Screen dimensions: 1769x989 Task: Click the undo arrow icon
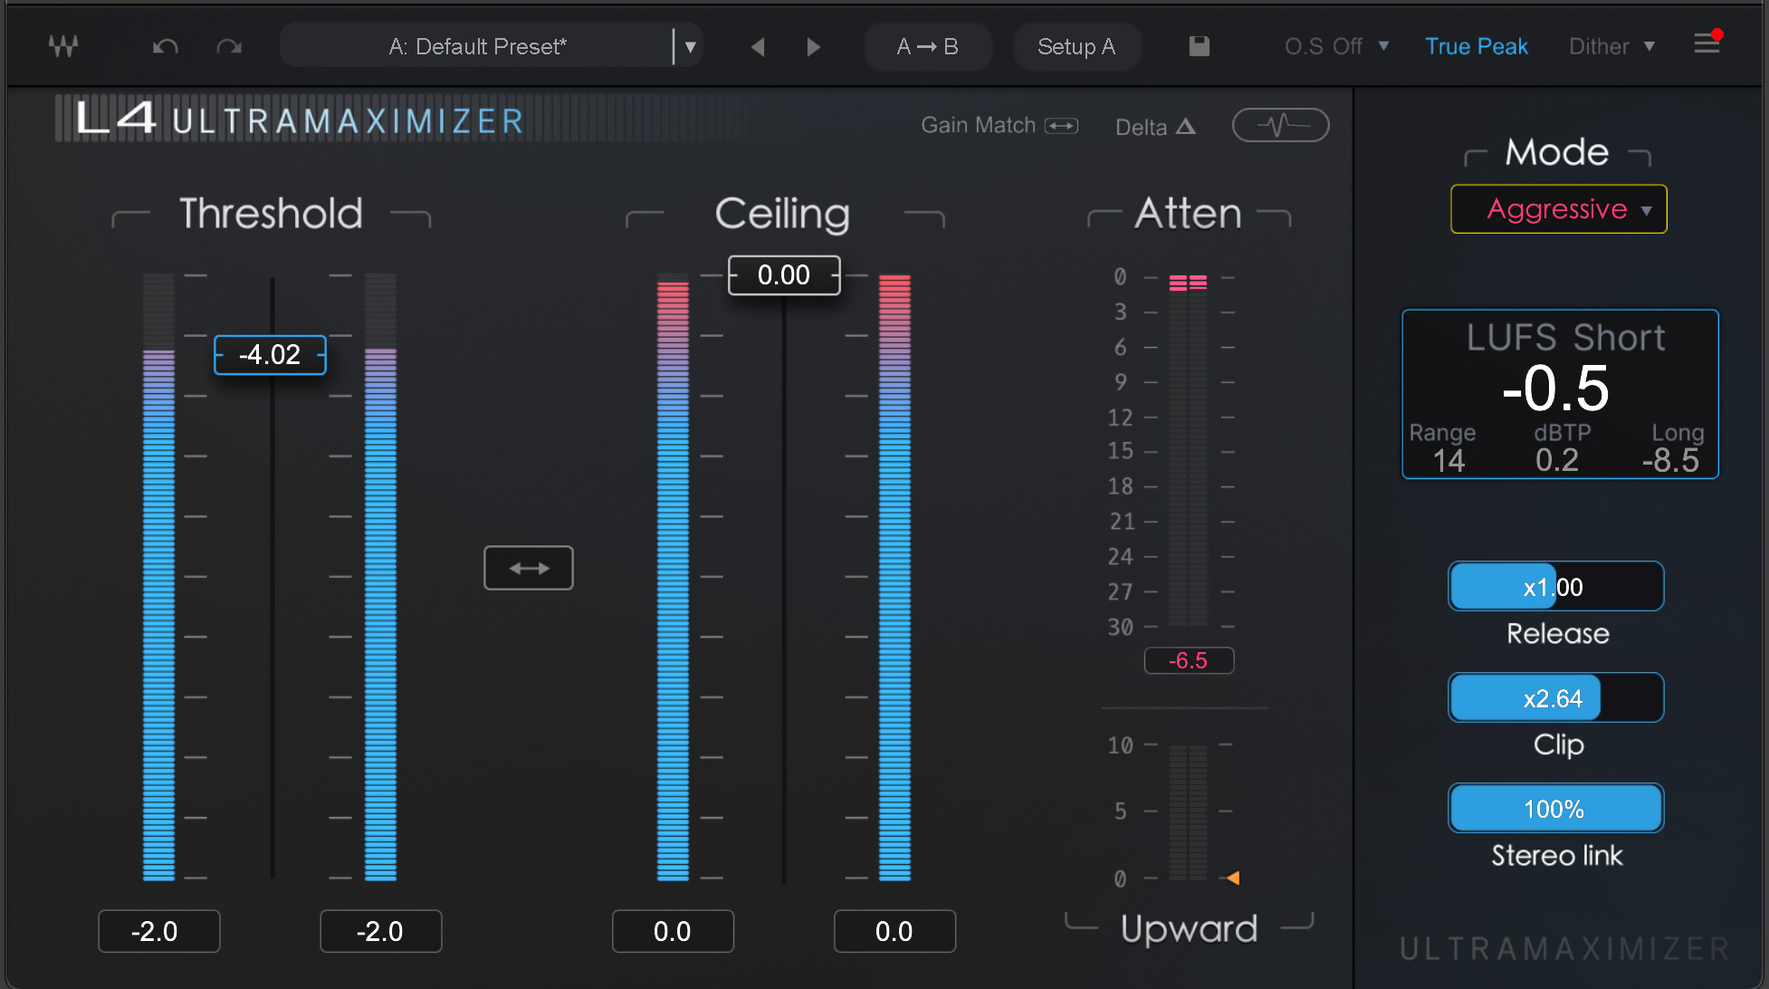(165, 46)
